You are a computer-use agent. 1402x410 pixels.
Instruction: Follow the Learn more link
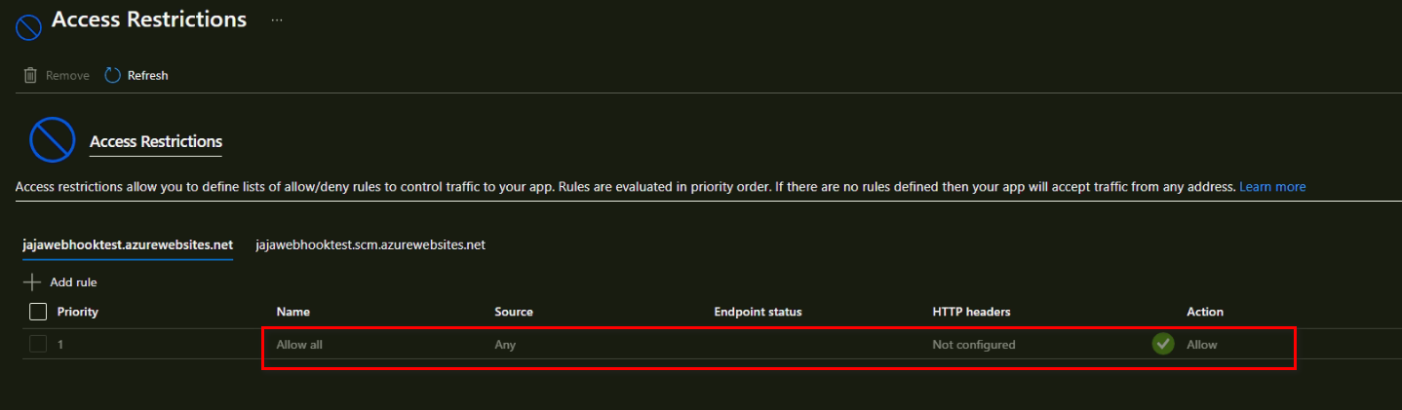click(x=1272, y=186)
